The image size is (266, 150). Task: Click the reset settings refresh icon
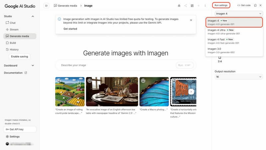pos(255,5)
